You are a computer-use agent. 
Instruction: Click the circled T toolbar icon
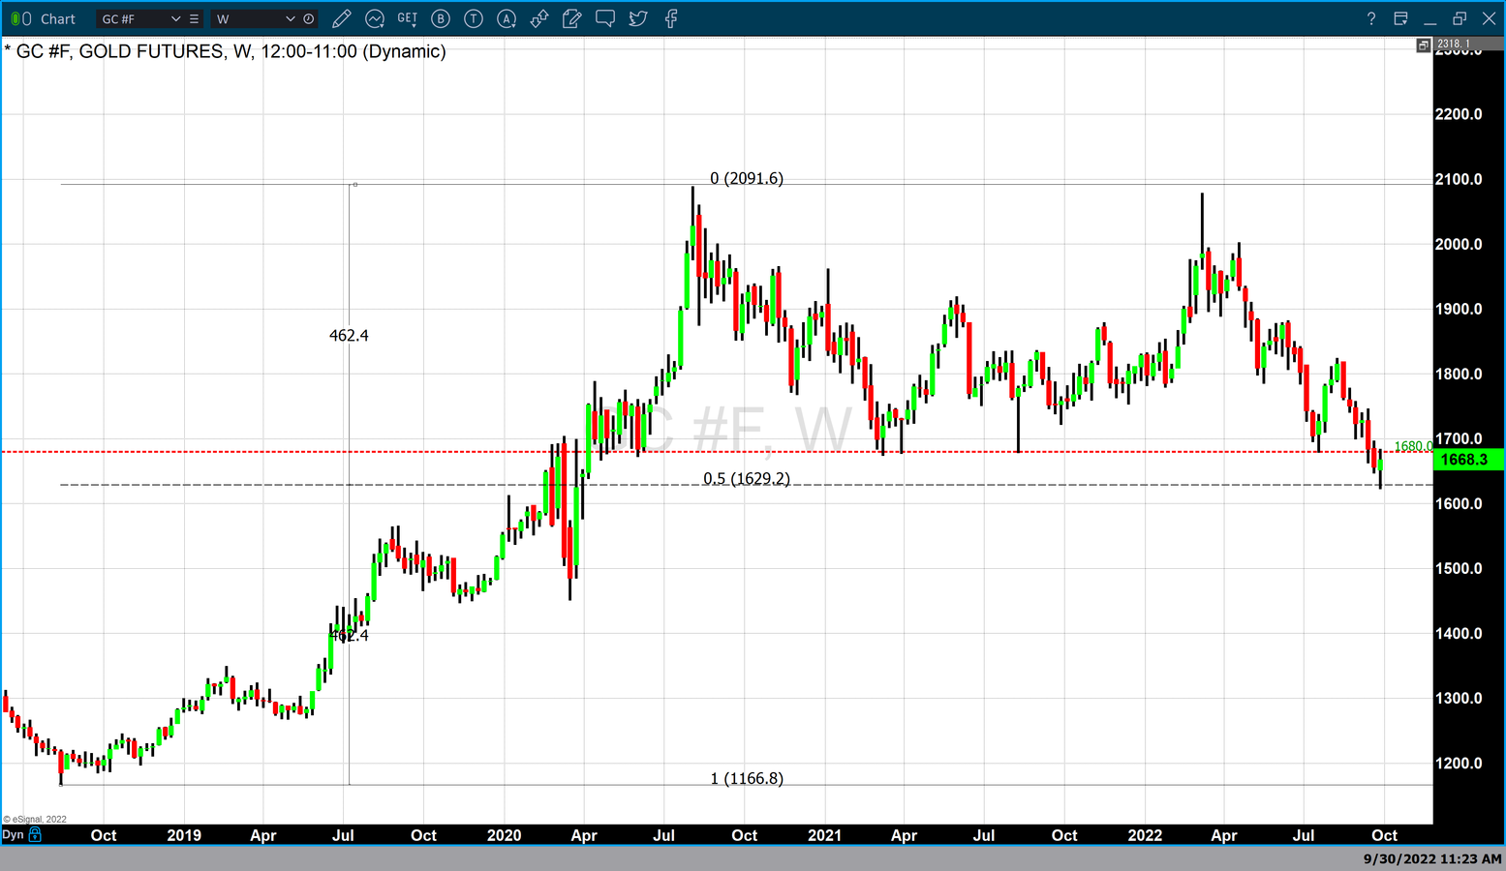coord(474,18)
